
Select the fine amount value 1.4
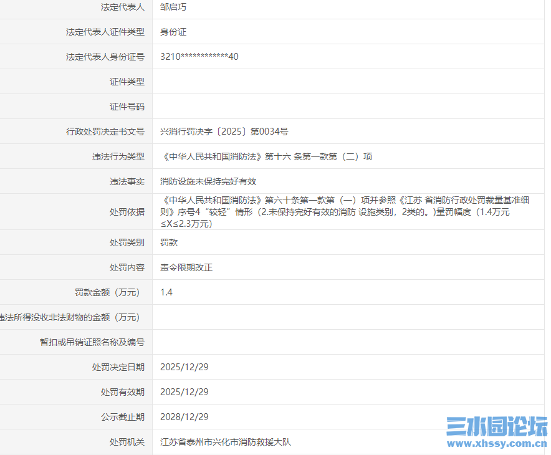[x=165, y=292]
